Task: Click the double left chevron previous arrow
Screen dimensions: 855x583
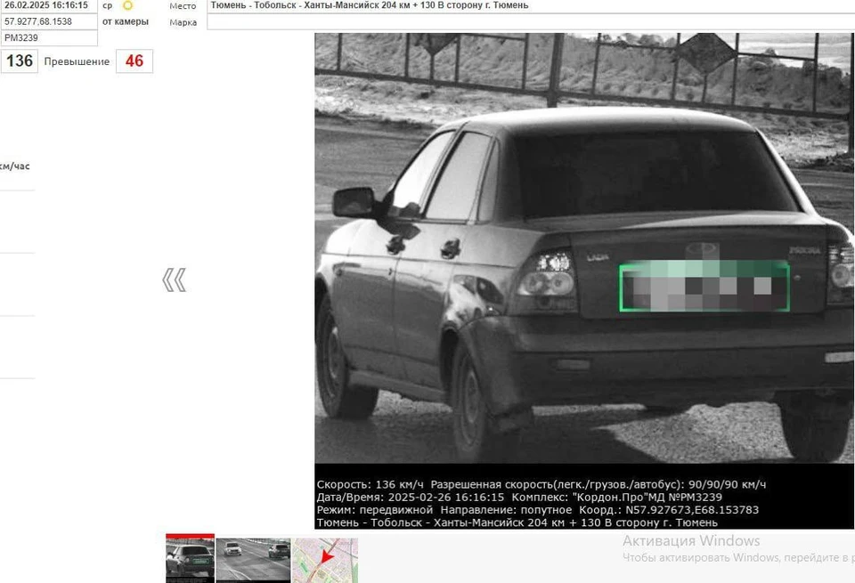Action: coord(174,281)
